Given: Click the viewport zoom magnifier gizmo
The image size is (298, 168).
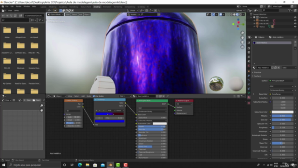Looking at the screenshot, I should tap(242, 33).
